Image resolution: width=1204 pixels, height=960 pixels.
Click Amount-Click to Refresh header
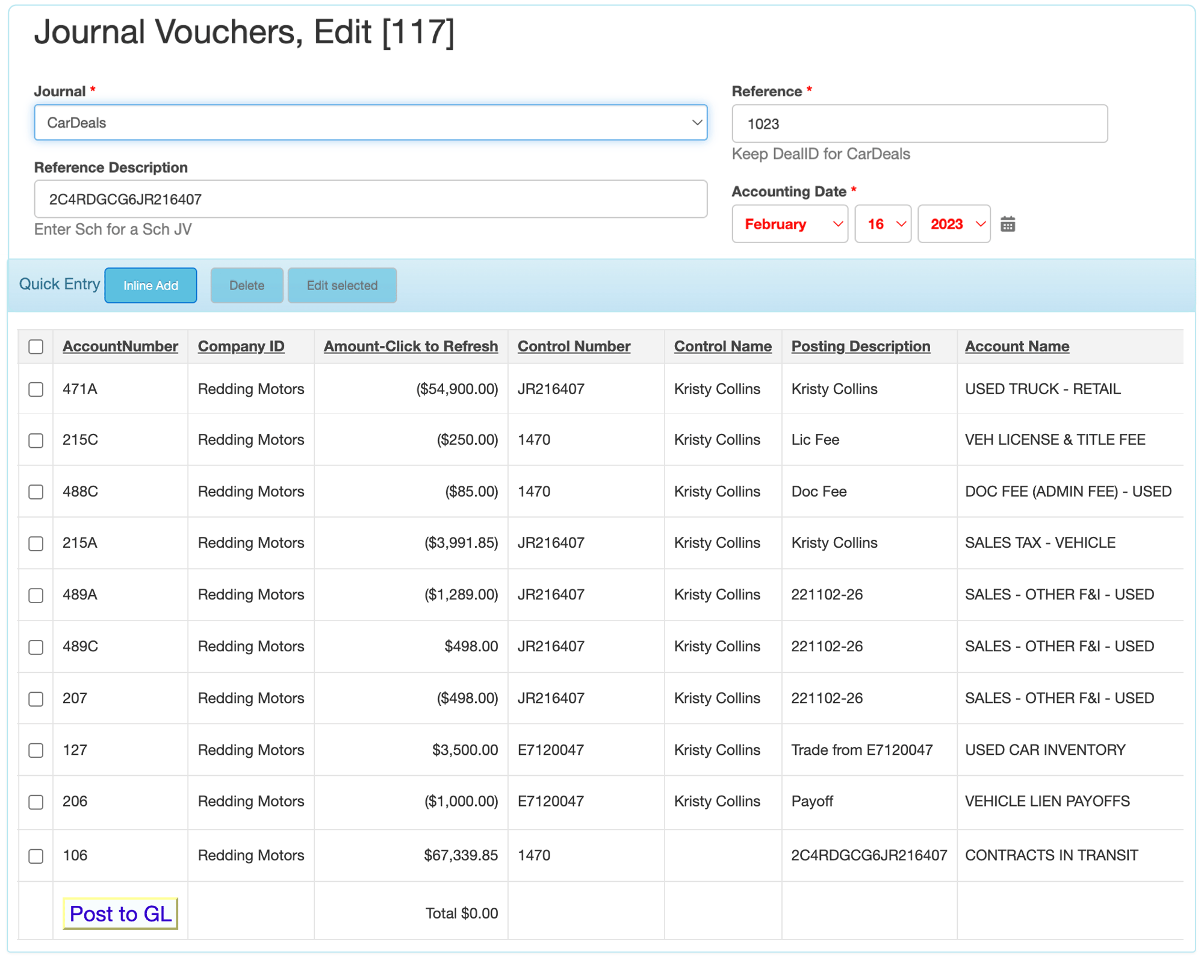pos(411,346)
